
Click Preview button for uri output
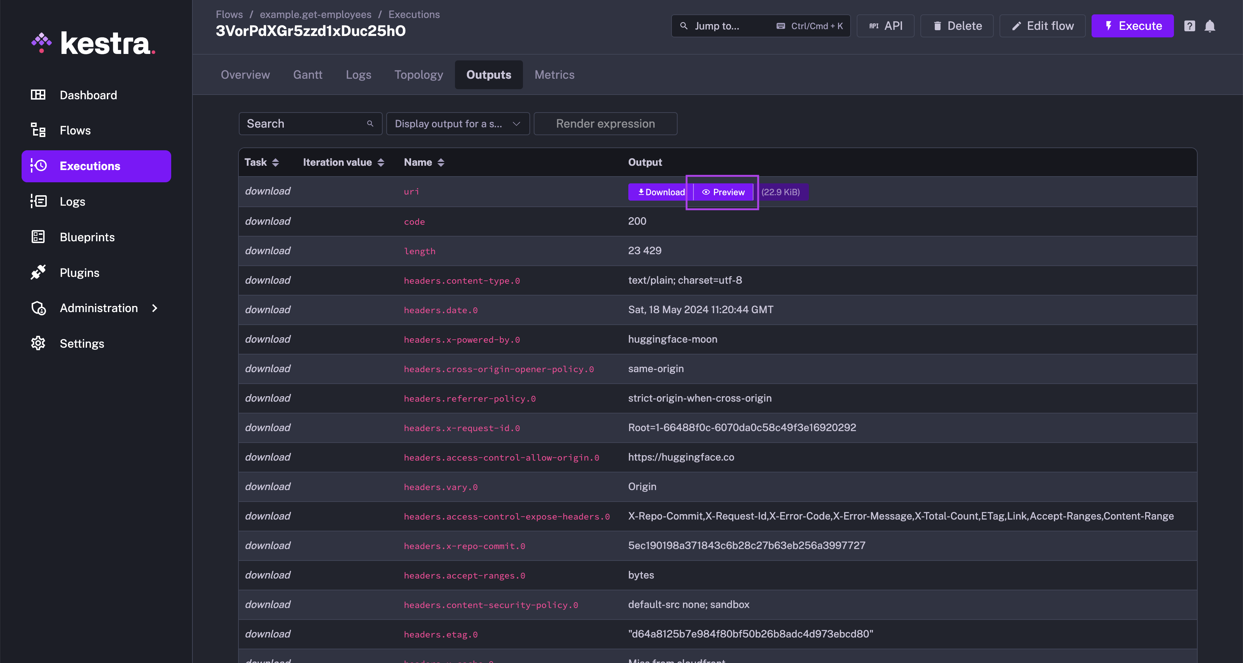[723, 191]
